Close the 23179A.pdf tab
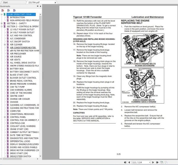Screen dimensions: 178x165 pyautogui.click(x=55, y=2)
